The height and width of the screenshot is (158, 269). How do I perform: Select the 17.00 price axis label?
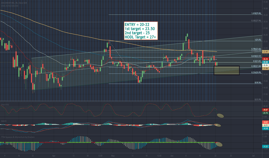(266, 94)
